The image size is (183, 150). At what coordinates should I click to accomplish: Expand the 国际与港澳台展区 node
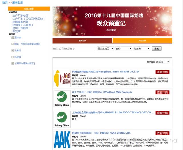(x=13, y=64)
